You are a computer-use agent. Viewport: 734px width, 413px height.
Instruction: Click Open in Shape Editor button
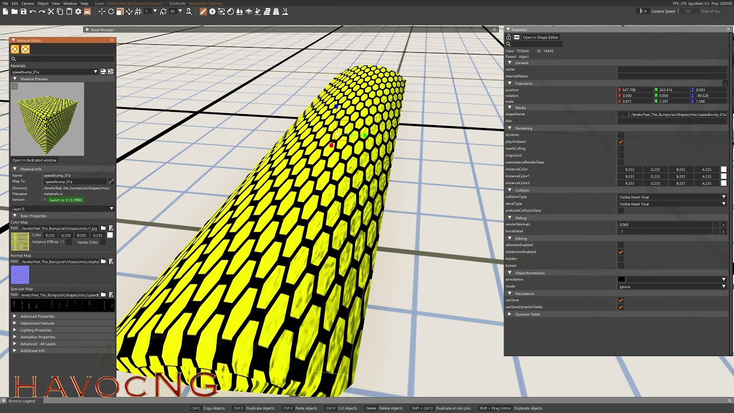point(540,37)
